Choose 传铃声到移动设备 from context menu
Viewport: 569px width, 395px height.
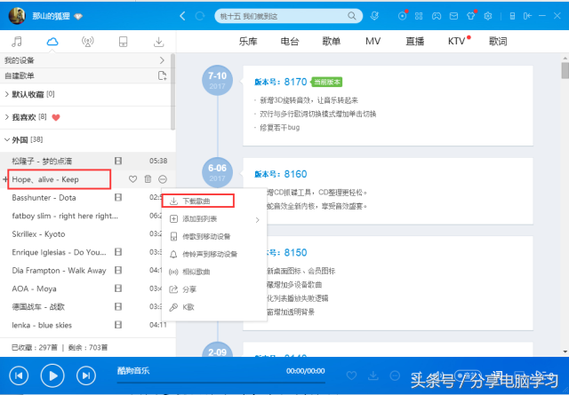pyautogui.click(x=214, y=254)
